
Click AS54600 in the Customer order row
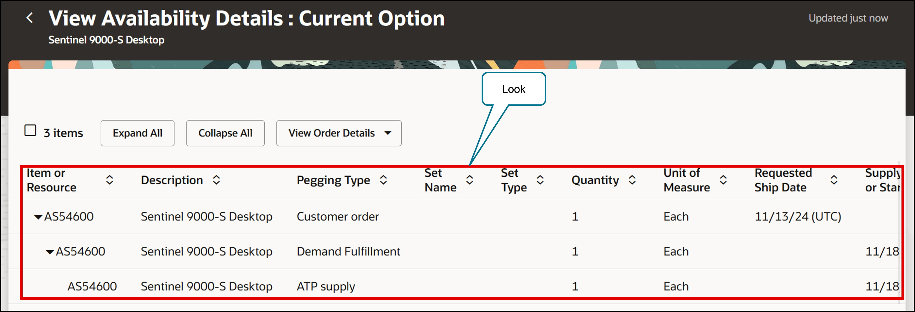coord(69,216)
